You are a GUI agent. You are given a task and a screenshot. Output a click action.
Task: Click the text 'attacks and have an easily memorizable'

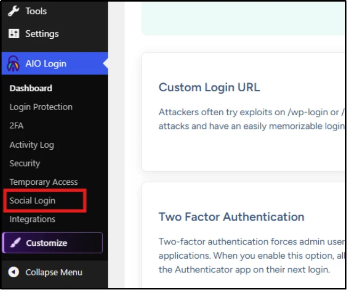click(251, 126)
